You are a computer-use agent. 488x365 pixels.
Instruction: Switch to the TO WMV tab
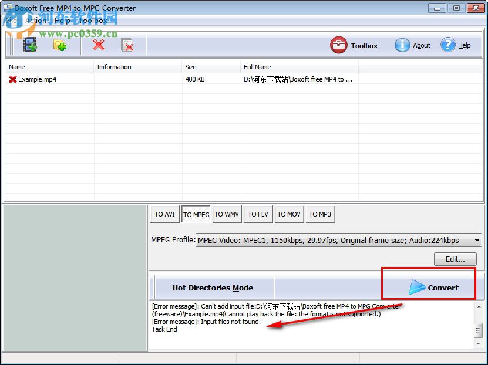227,214
